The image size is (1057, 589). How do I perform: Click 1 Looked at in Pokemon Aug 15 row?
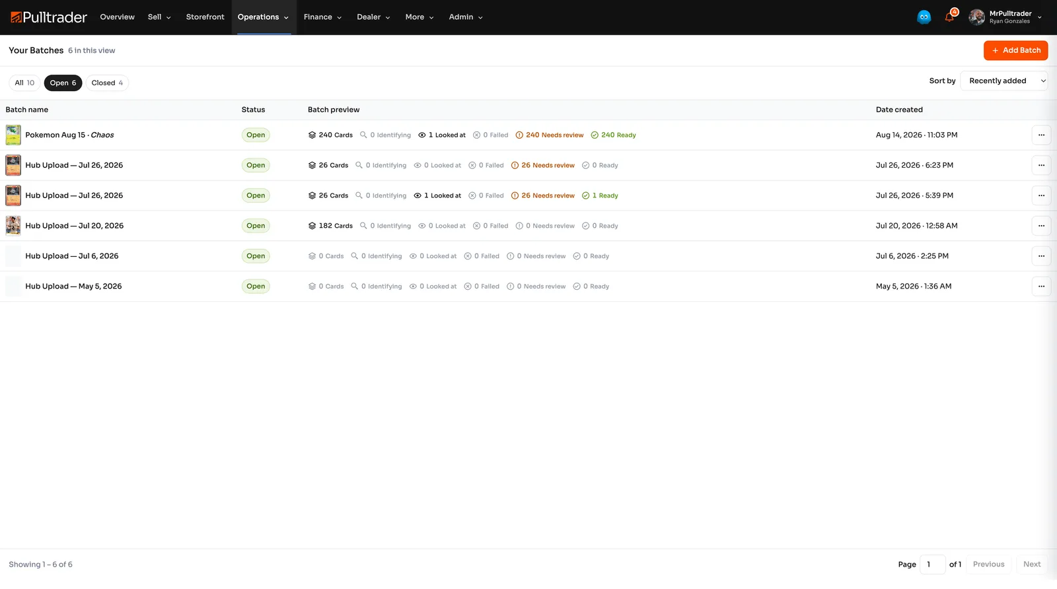(x=442, y=135)
